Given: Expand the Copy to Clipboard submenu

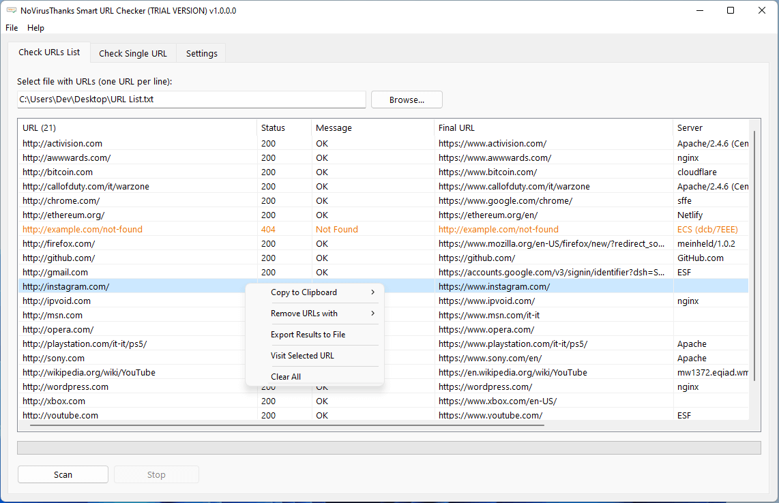Looking at the screenshot, I should 305,292.
